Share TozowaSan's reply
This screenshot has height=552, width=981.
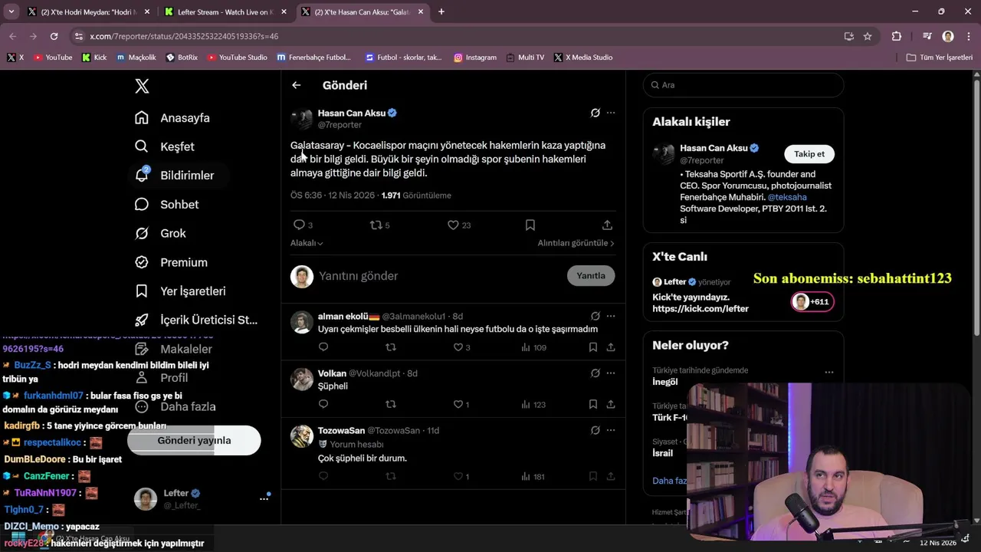[x=611, y=476]
